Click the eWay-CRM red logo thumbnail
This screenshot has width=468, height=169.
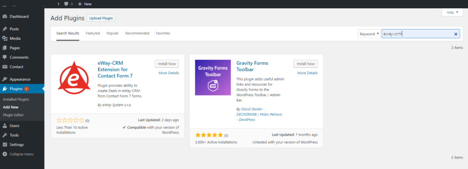pos(74,77)
